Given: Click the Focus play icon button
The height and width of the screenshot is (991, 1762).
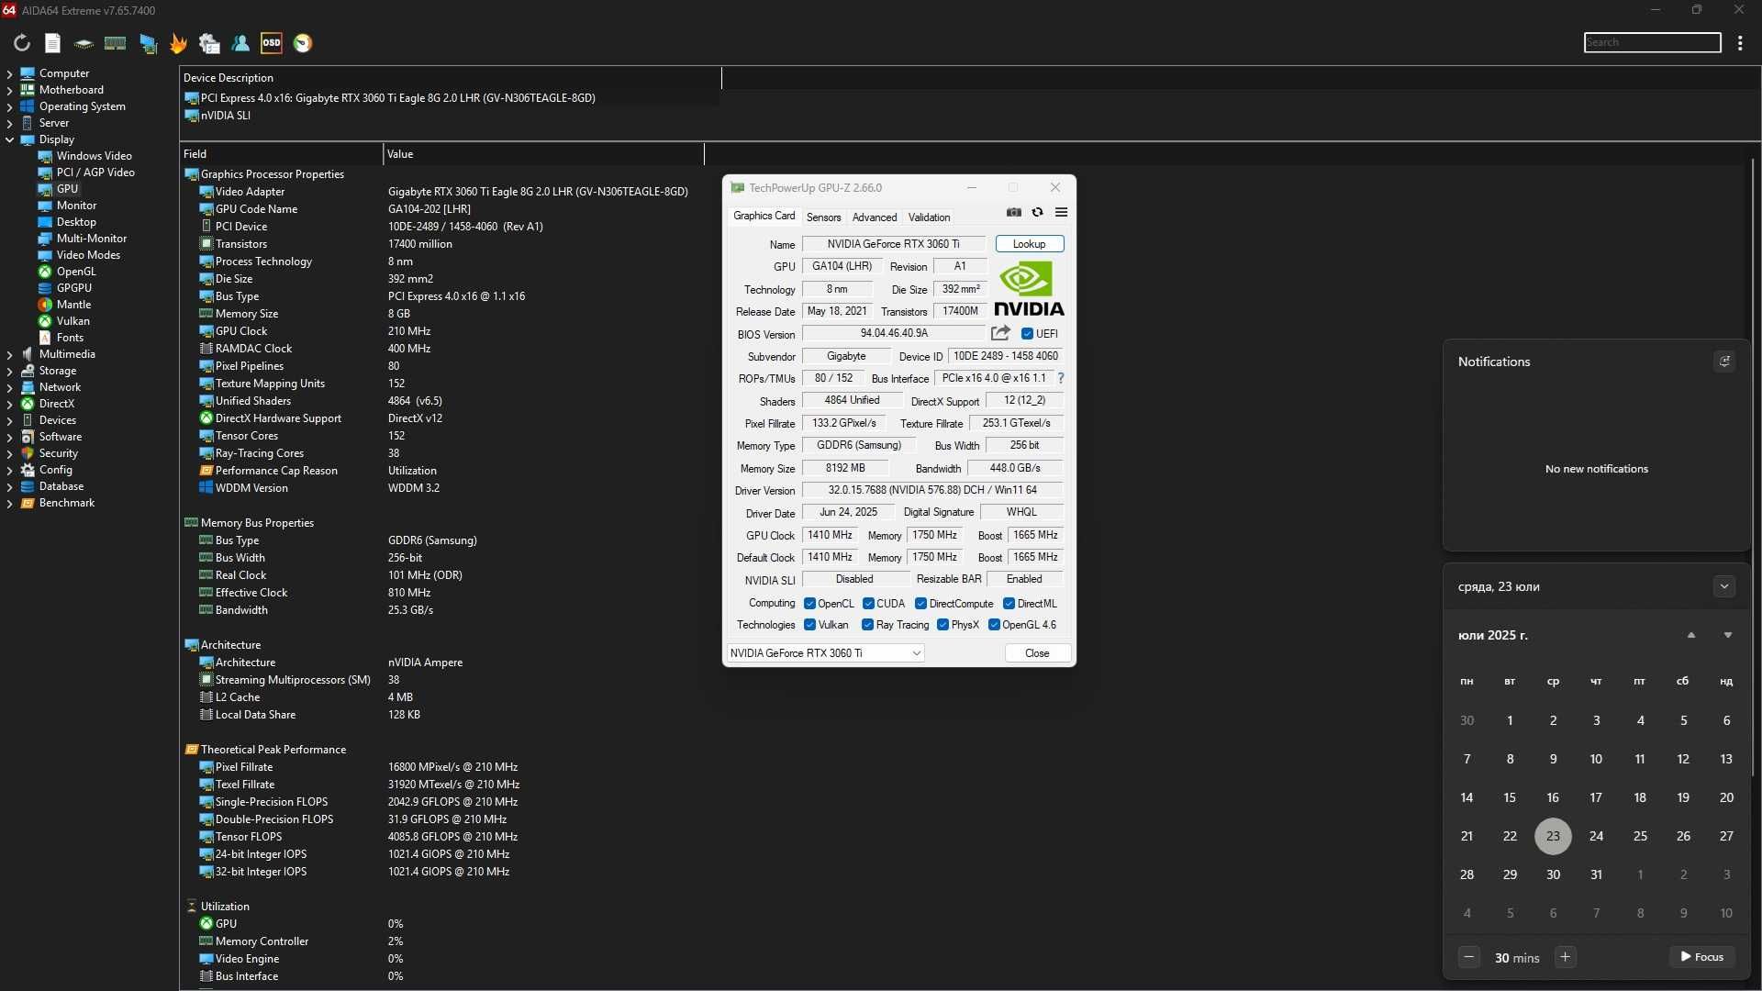Looking at the screenshot, I should point(1701,957).
